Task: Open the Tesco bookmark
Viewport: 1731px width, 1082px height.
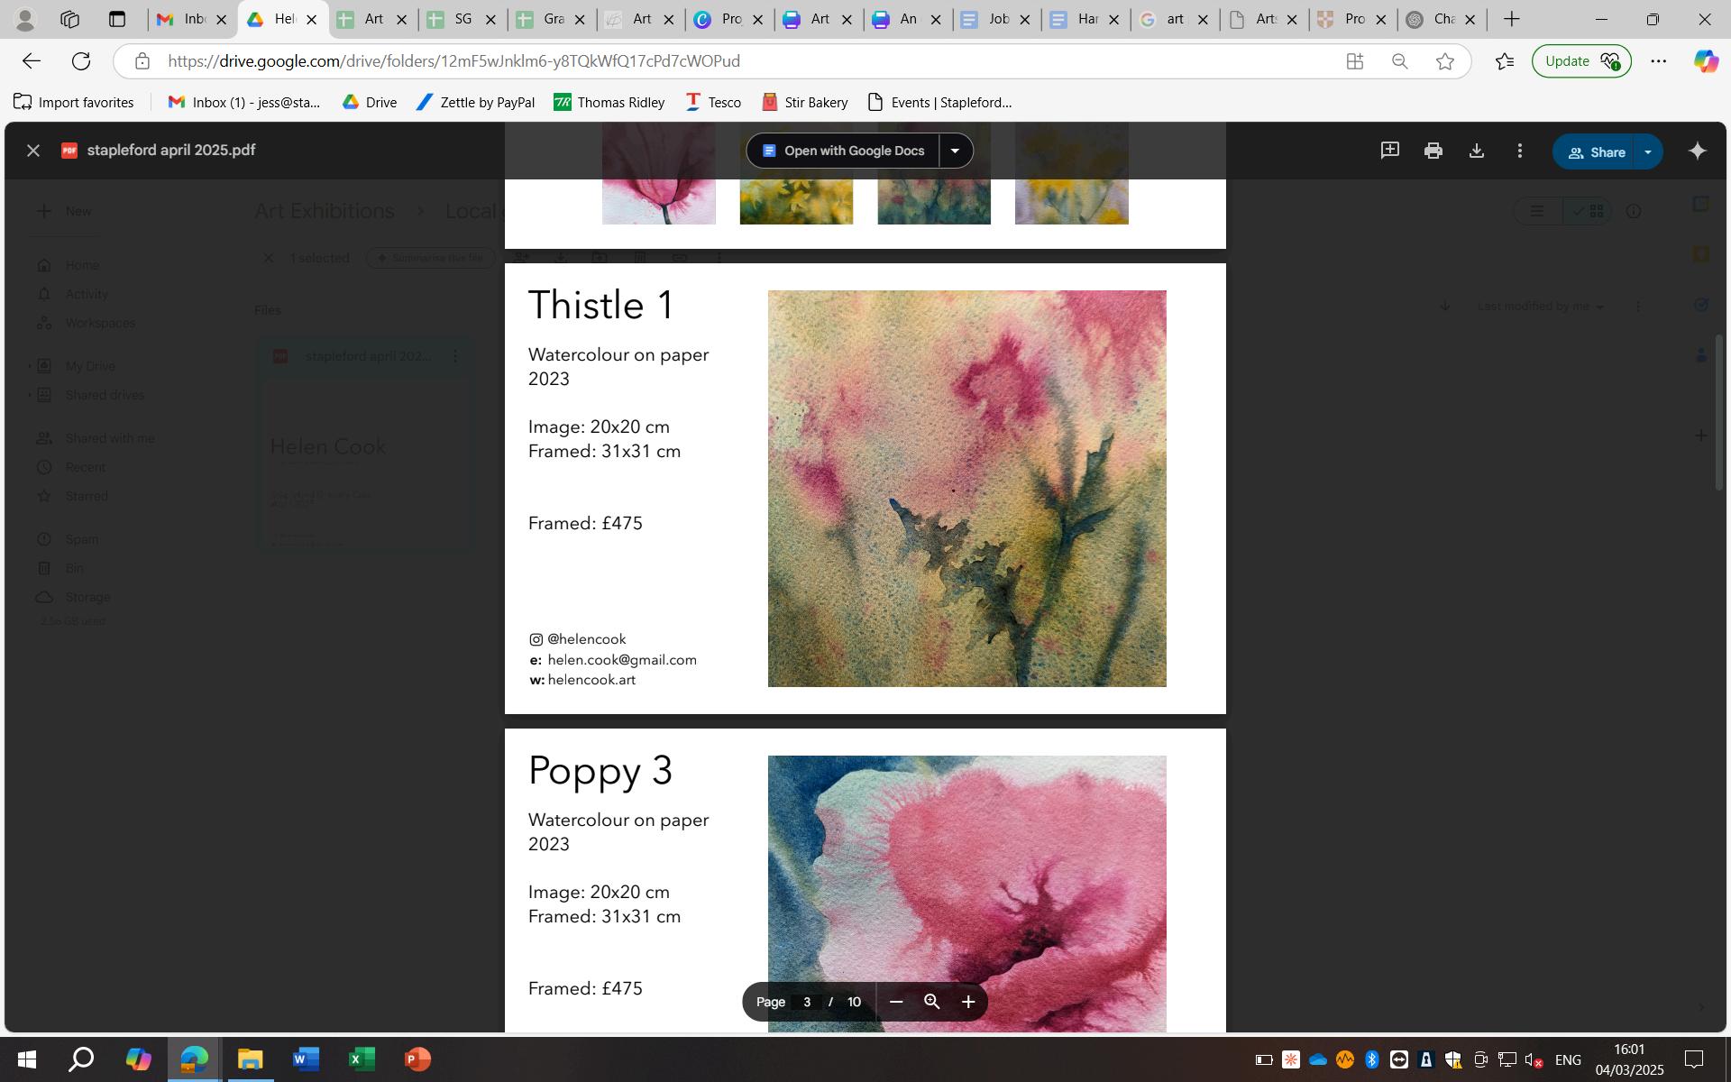Action: pos(713,102)
